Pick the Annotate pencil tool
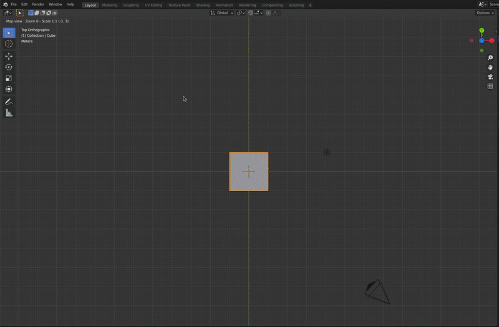Screen dimensions: 499x327 coord(9,102)
